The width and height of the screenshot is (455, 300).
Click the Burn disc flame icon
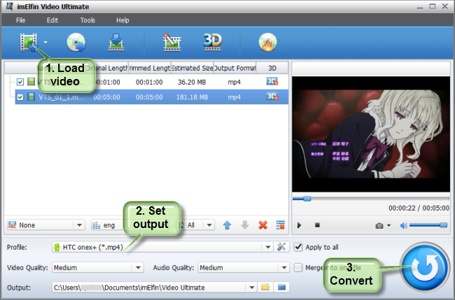267,43
